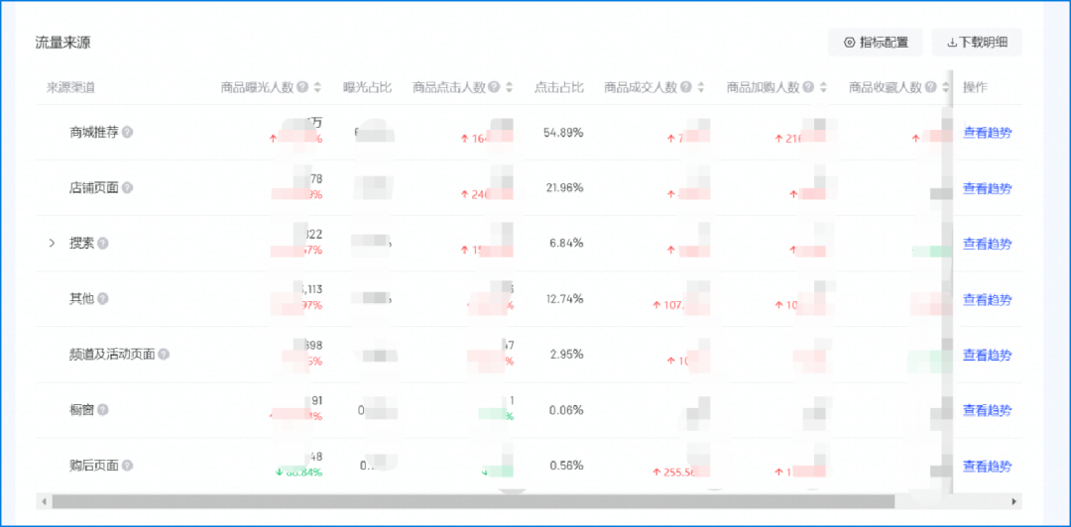Open 查看趋势 for 商城推荐 row

point(987,133)
